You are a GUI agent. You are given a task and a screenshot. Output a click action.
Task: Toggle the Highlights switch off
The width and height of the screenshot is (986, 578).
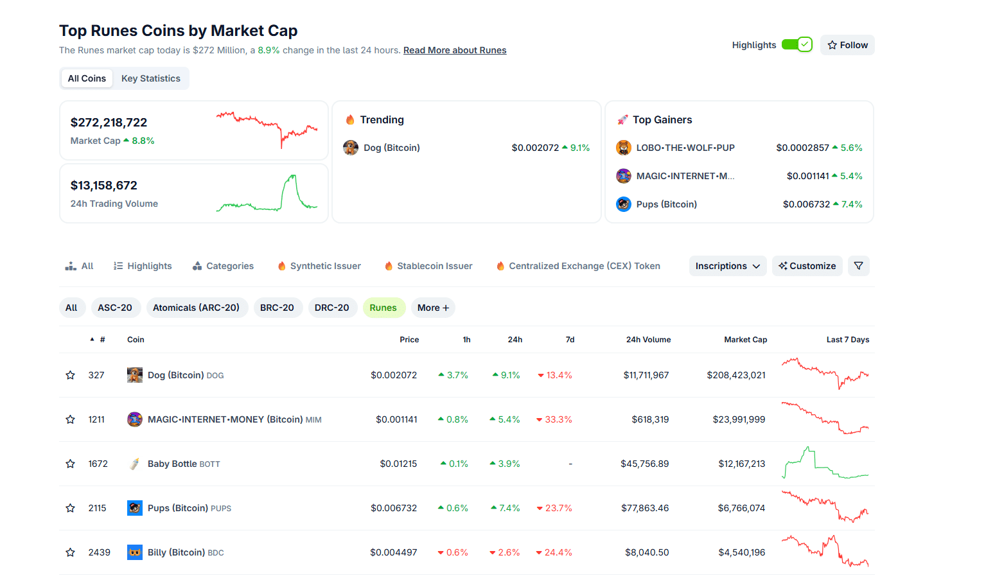[x=797, y=44]
